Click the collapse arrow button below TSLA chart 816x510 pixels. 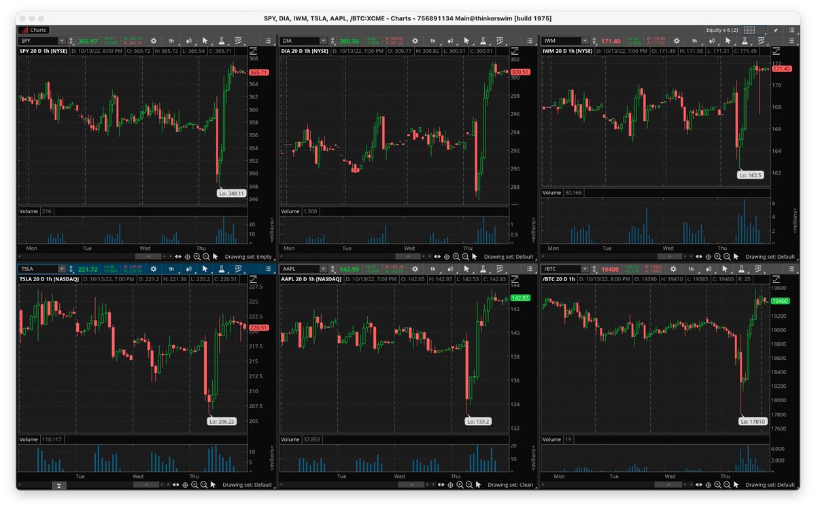coord(59,485)
